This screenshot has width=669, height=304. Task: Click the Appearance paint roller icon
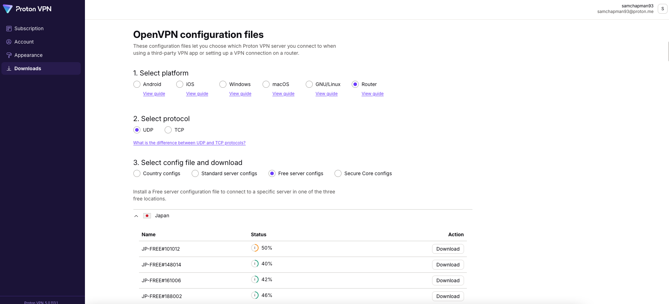tap(9, 55)
